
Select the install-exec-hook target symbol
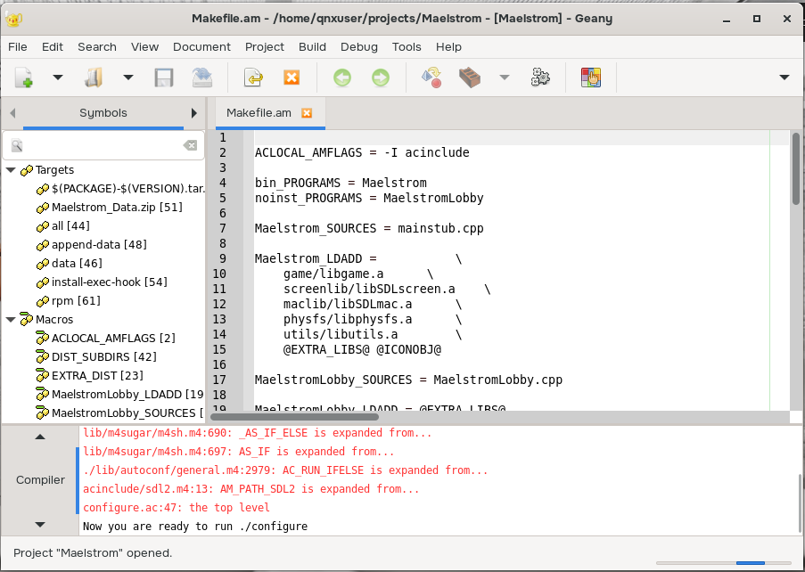coord(109,282)
